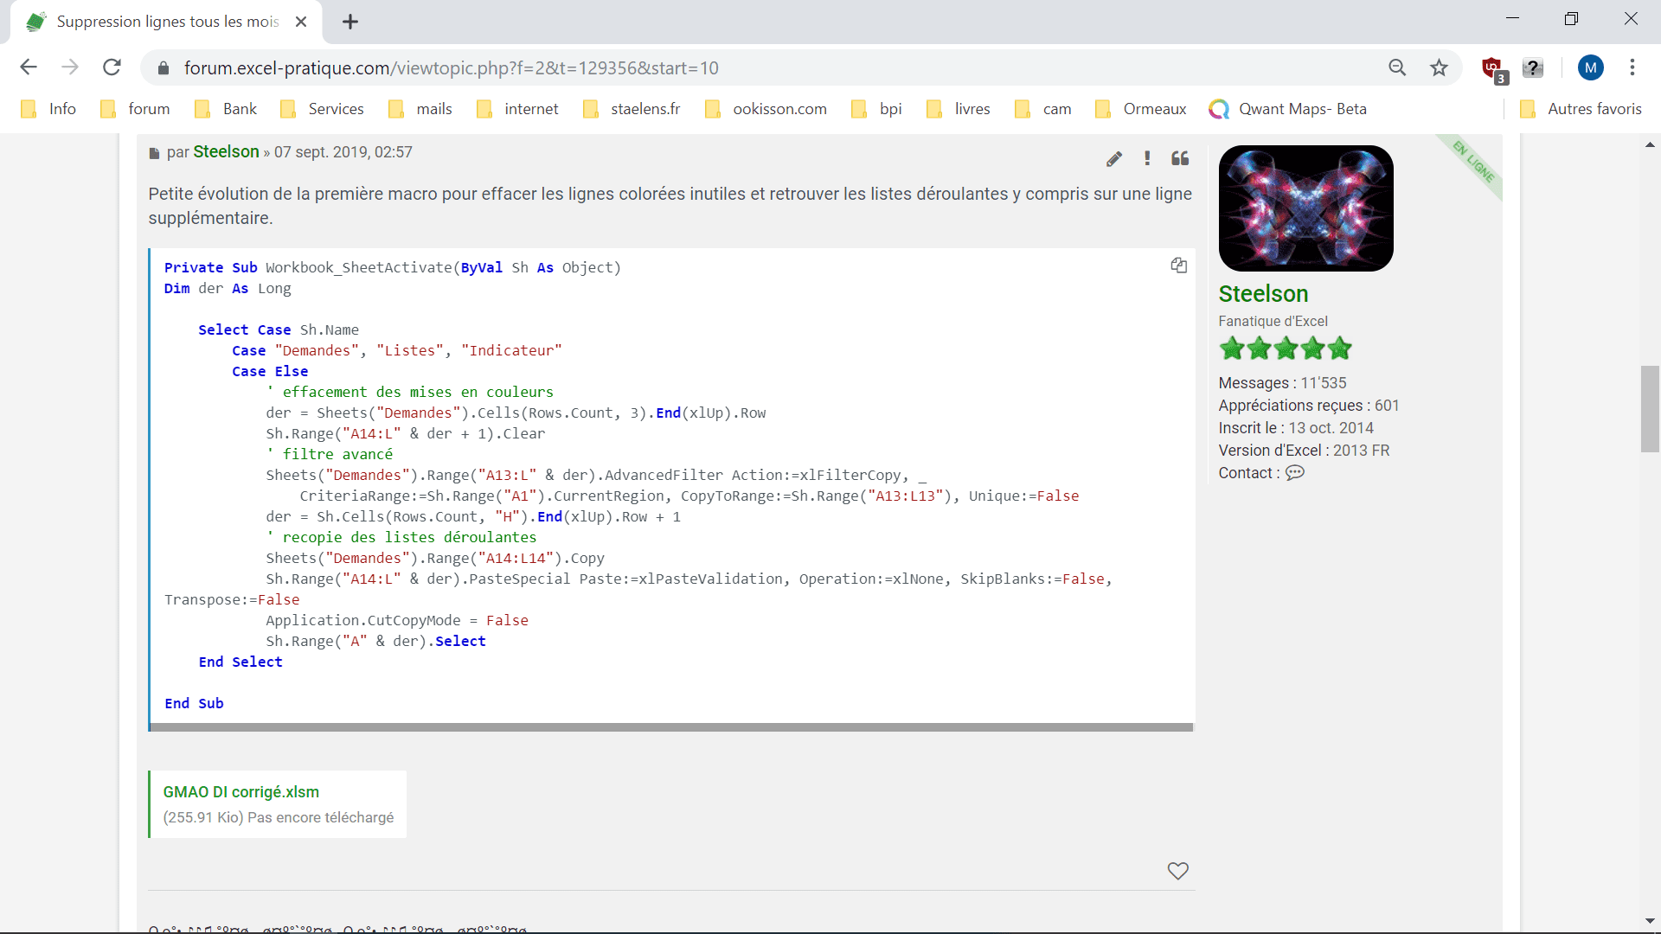Download the GMAO DI corrigé.xlsm attachment

coord(240,792)
